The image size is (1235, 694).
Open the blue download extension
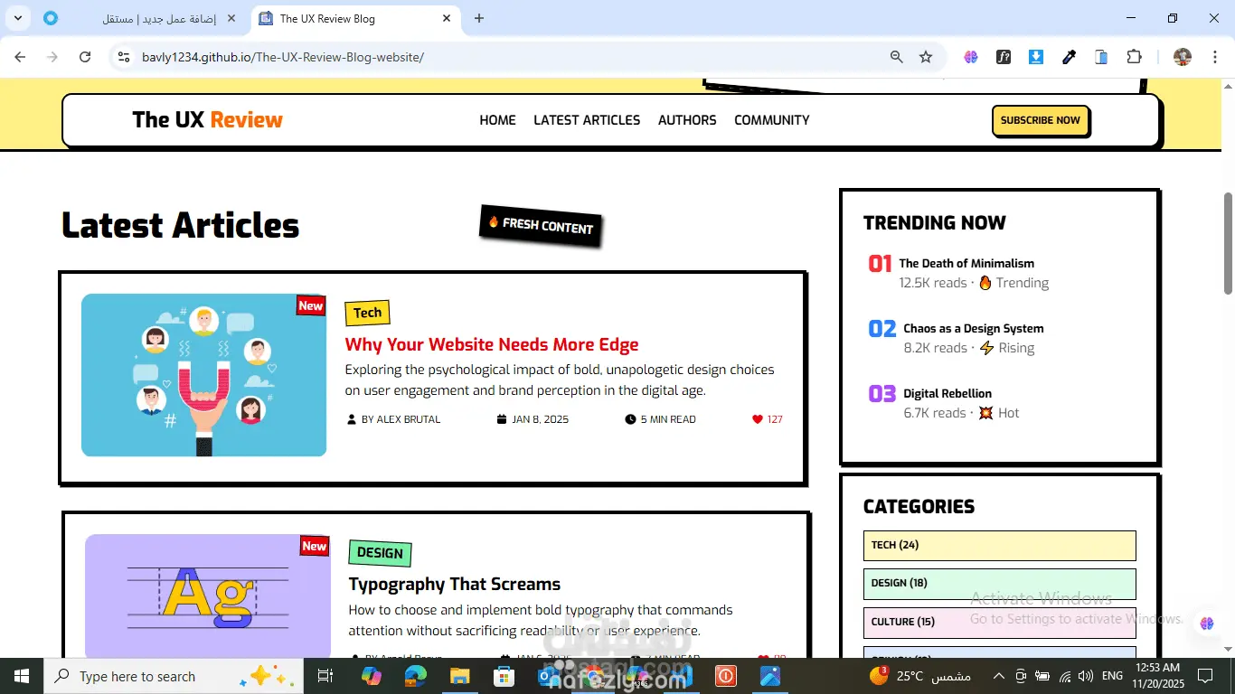pos(1036,57)
